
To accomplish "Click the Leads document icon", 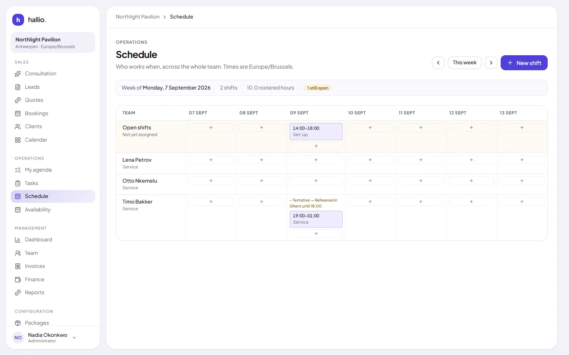I will pos(18,87).
